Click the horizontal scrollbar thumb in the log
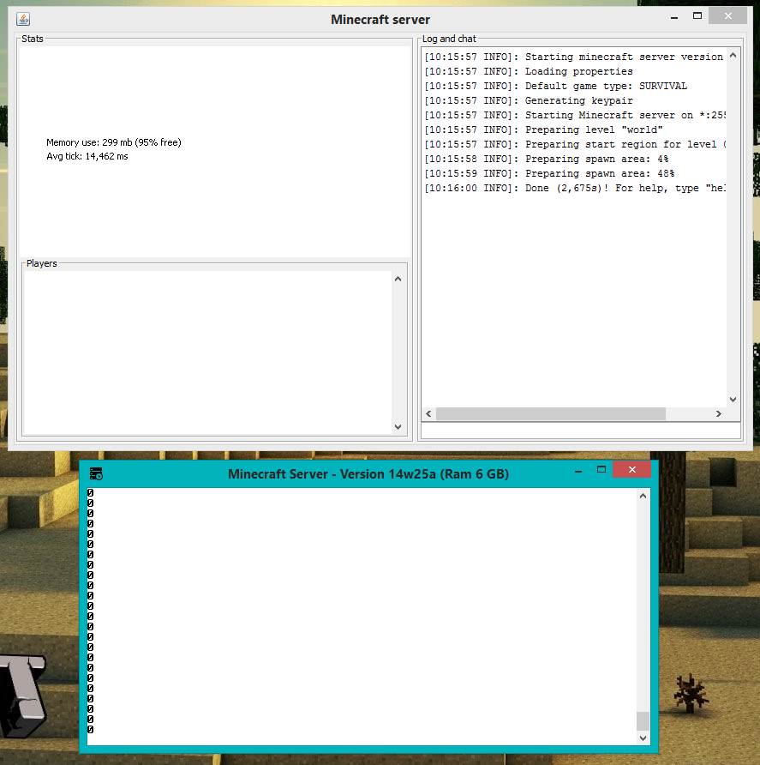 [551, 413]
